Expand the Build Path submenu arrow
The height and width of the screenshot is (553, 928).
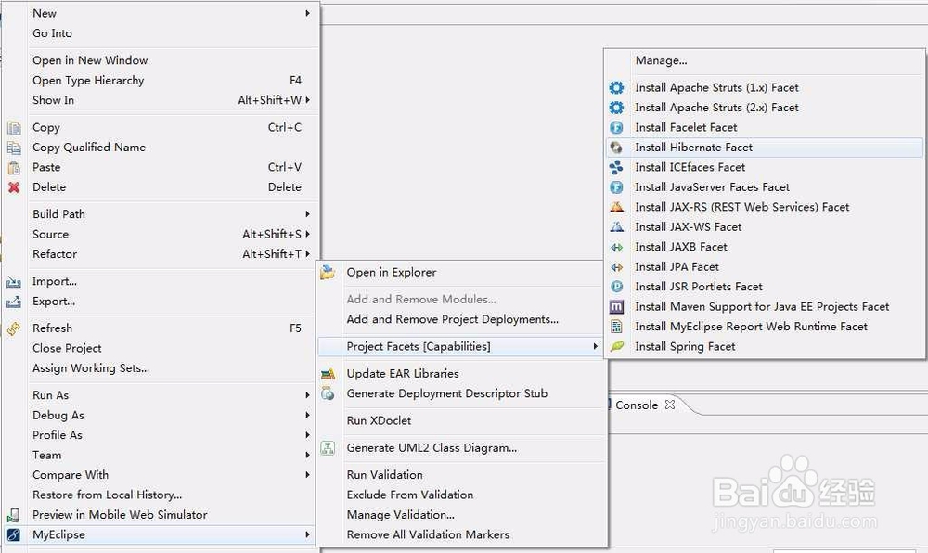coord(308,214)
